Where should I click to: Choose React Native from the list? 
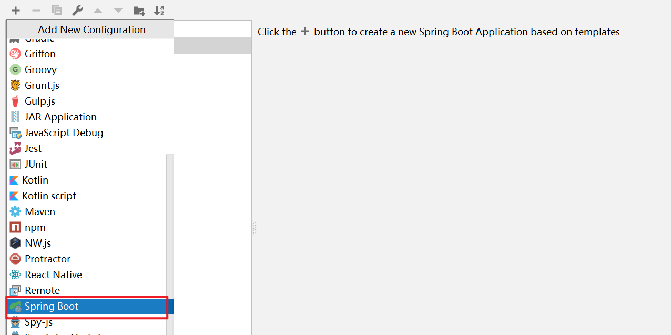tap(86, 275)
